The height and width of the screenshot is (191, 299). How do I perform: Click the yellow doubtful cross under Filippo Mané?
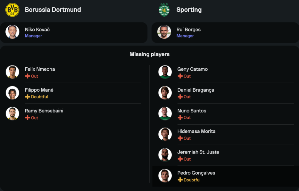pyautogui.click(x=28, y=97)
